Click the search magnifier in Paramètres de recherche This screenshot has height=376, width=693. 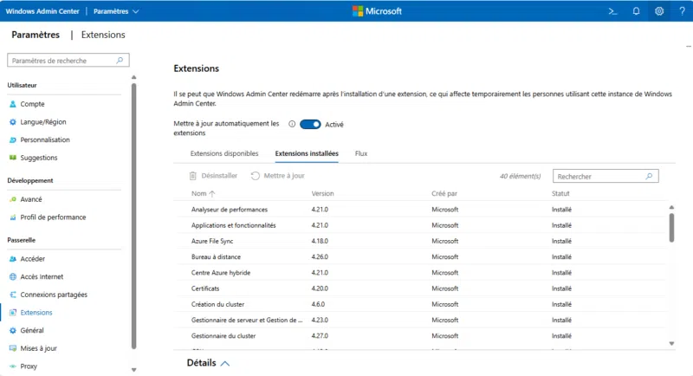pos(120,61)
